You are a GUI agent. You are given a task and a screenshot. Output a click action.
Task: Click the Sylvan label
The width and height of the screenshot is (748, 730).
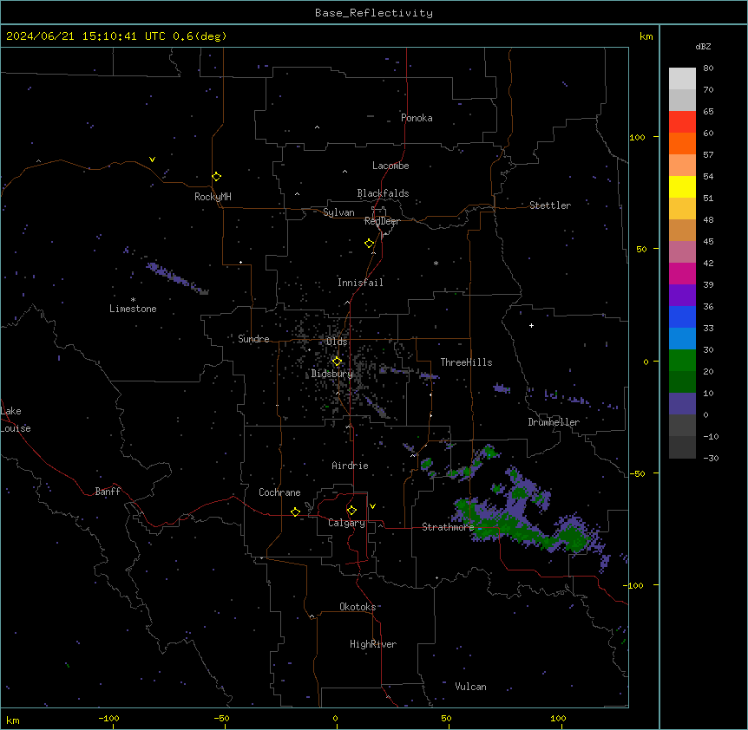coord(338,212)
